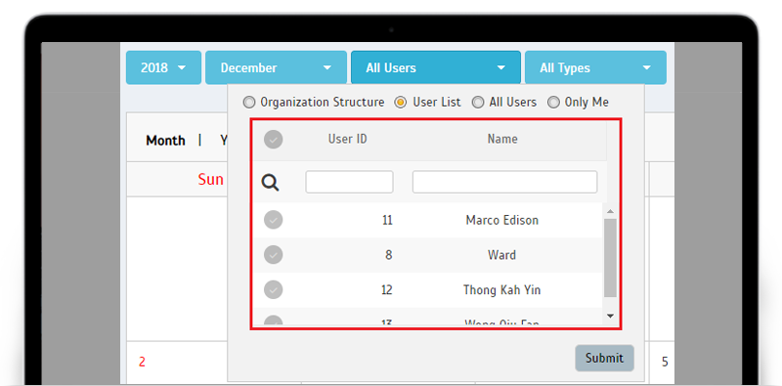Click the User ID column header
The image size is (782, 386).
click(348, 139)
